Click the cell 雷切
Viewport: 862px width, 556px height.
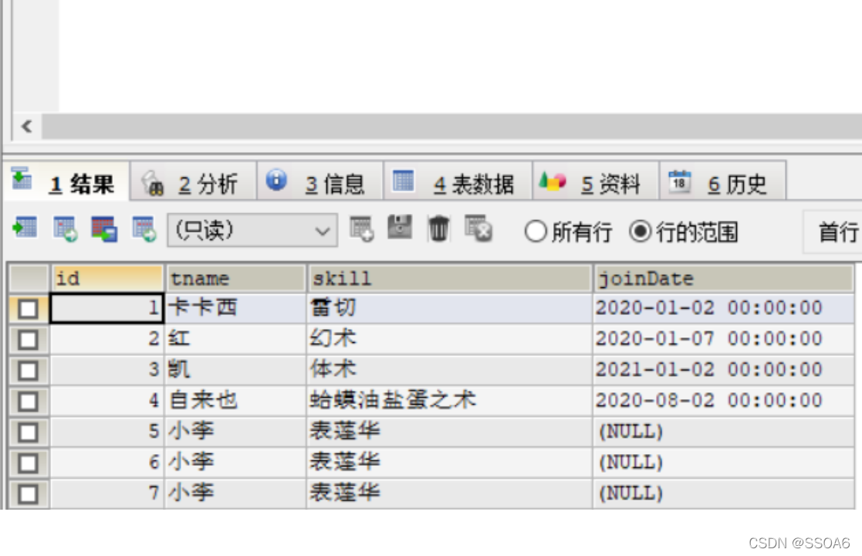(x=449, y=308)
